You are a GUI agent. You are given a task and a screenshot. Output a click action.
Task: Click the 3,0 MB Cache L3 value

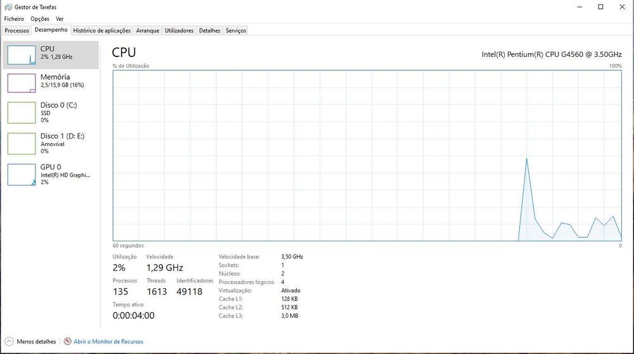[290, 316]
